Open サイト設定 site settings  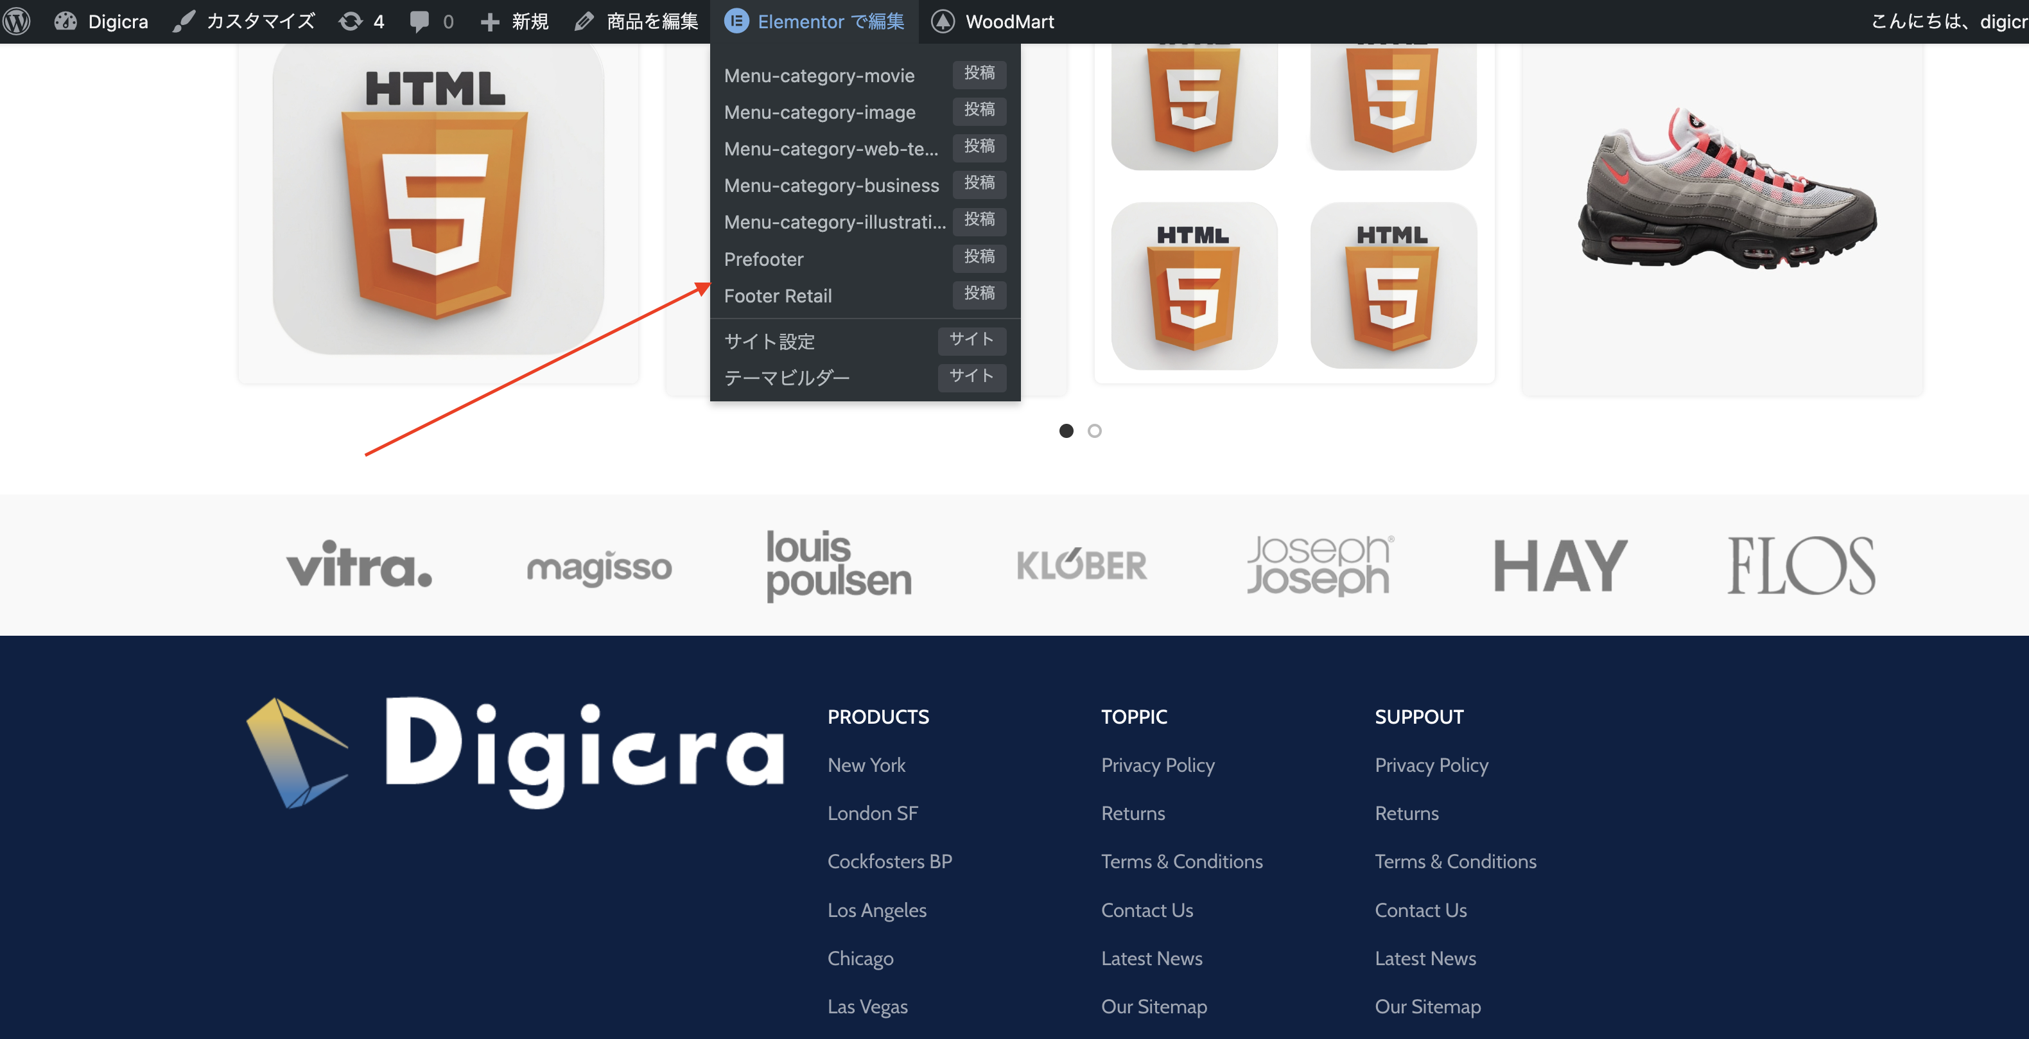(865, 341)
